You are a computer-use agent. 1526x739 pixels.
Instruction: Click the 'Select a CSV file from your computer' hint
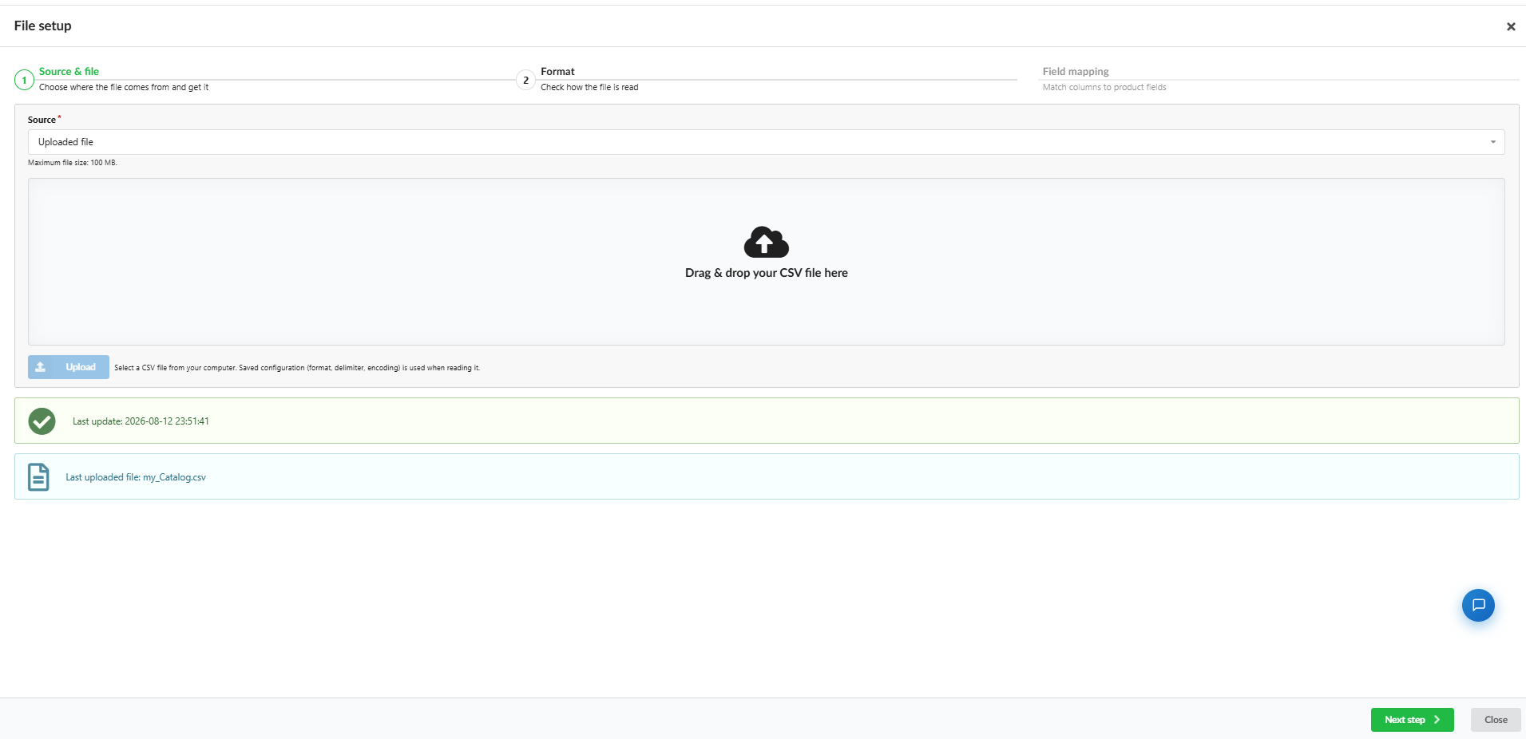(x=297, y=368)
